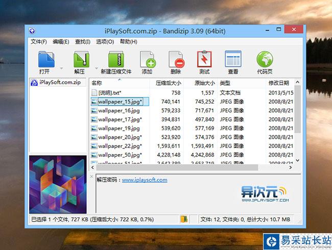The width and height of the screenshot is (332, 250).
Task: Sort by the 名称 column header
Action: click(x=119, y=83)
